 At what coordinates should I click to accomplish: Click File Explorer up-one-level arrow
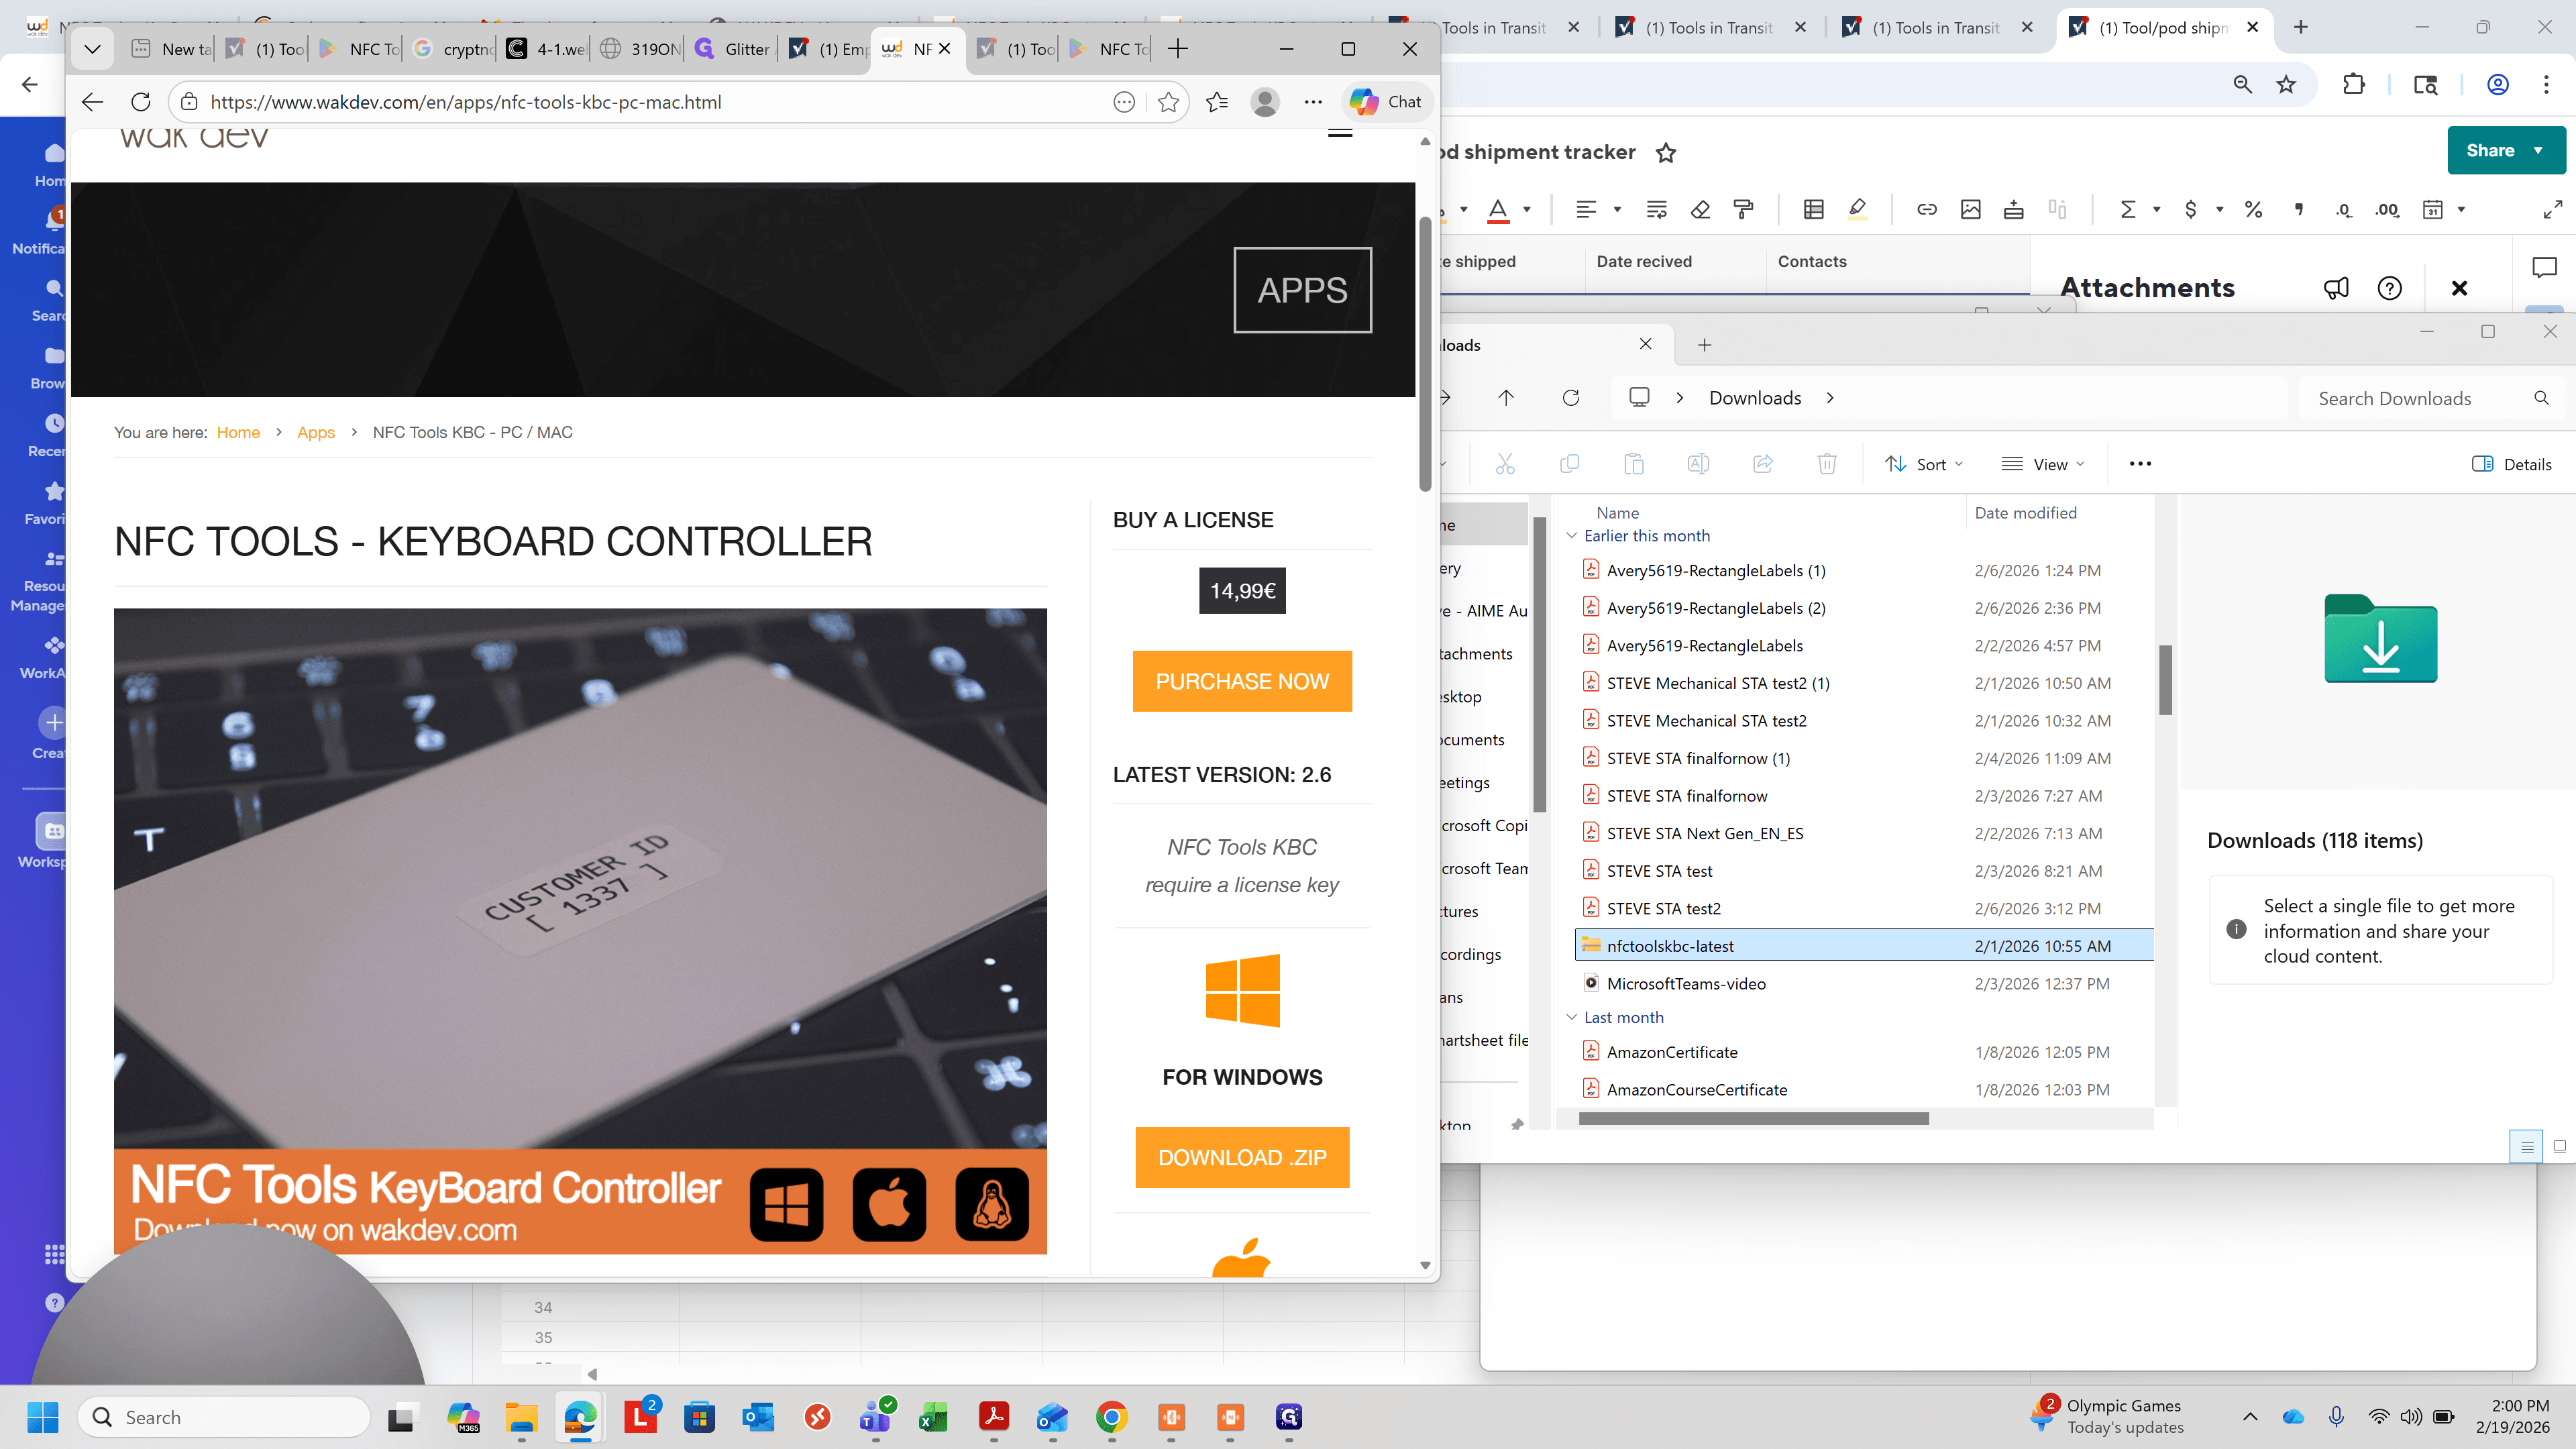[1506, 398]
